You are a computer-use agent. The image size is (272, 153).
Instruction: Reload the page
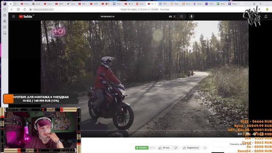tap(25, 9)
